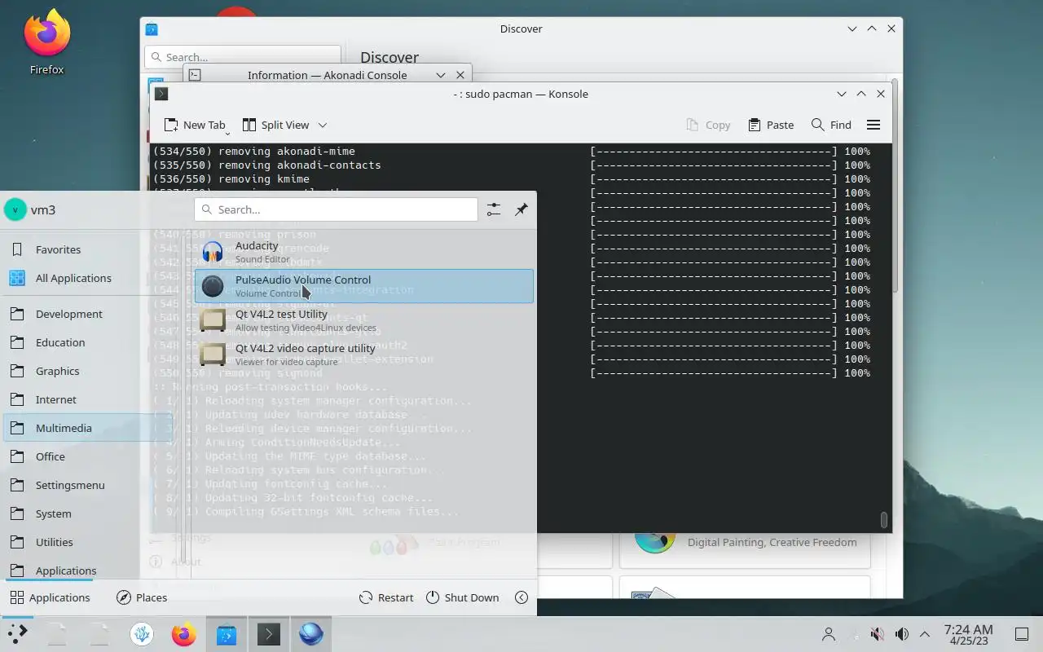
Task: Switch to the Applications tab at bottom
Action: pos(50,597)
